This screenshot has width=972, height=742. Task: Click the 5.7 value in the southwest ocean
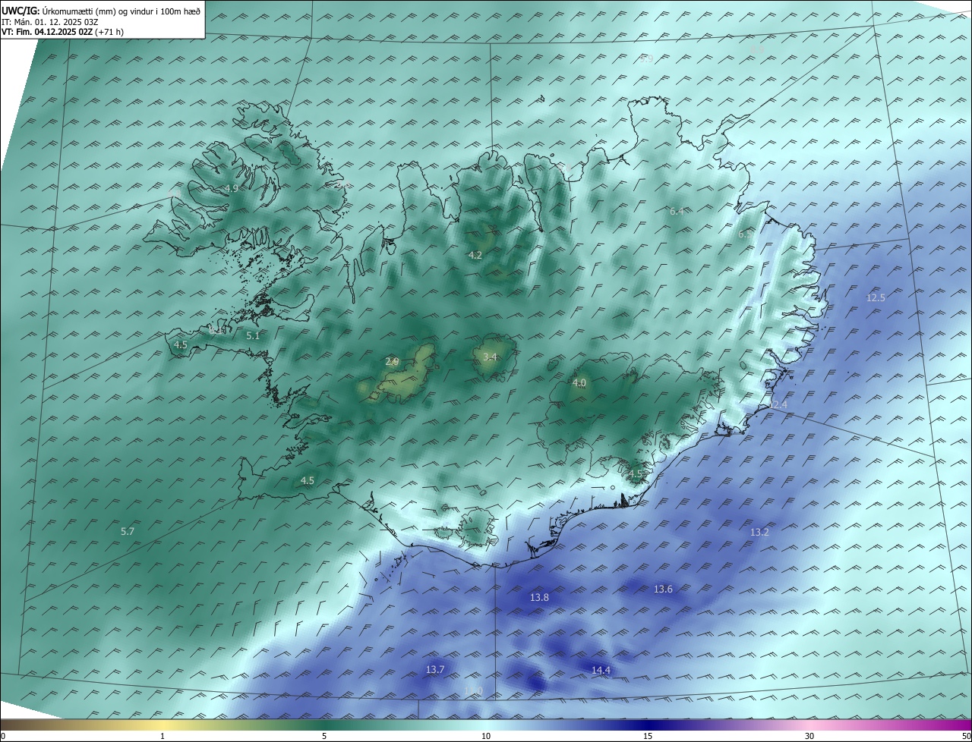pos(128,532)
